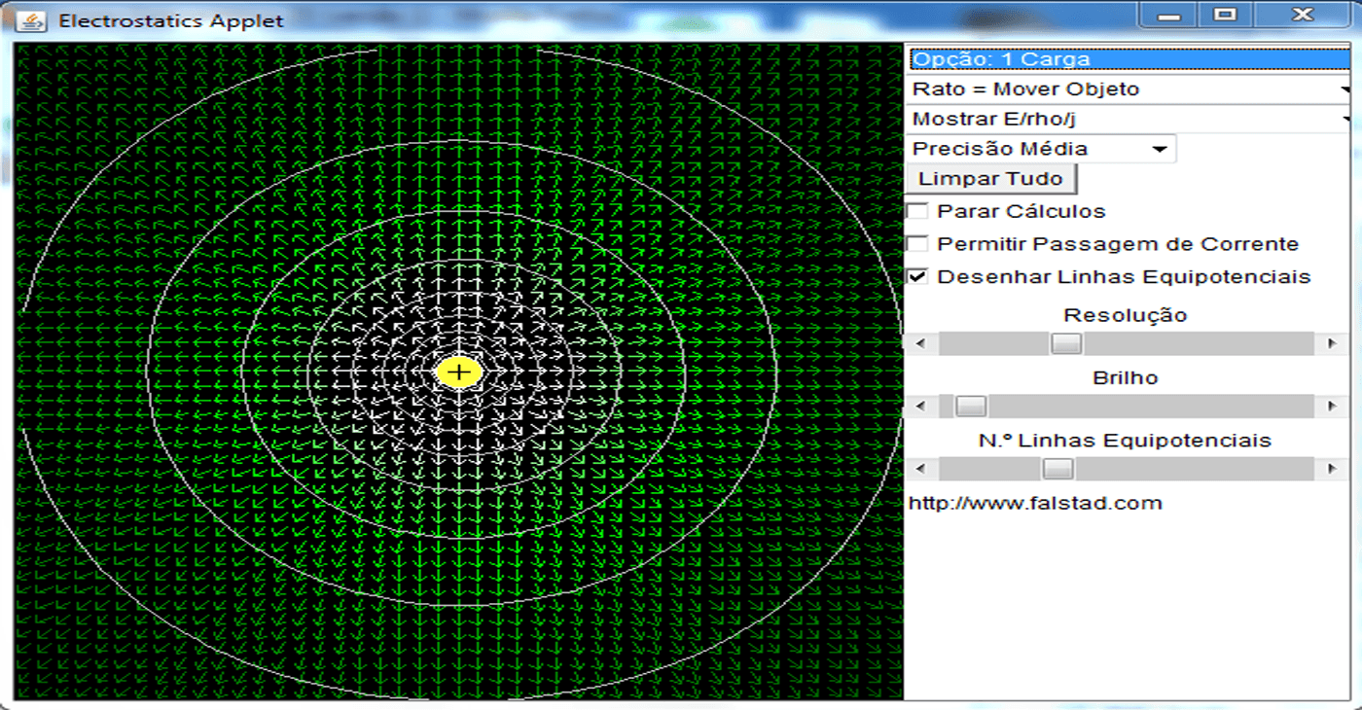Enable the 'Parar Cálculos' checkbox
The image size is (1362, 710).
click(x=916, y=211)
